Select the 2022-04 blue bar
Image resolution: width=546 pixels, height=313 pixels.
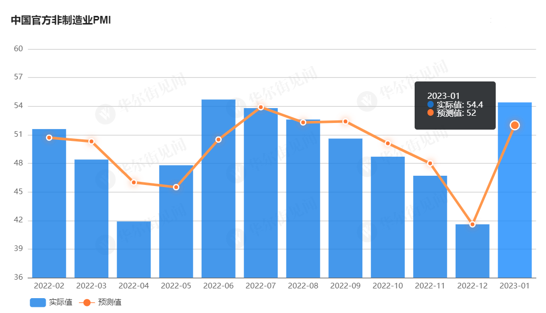coord(134,251)
